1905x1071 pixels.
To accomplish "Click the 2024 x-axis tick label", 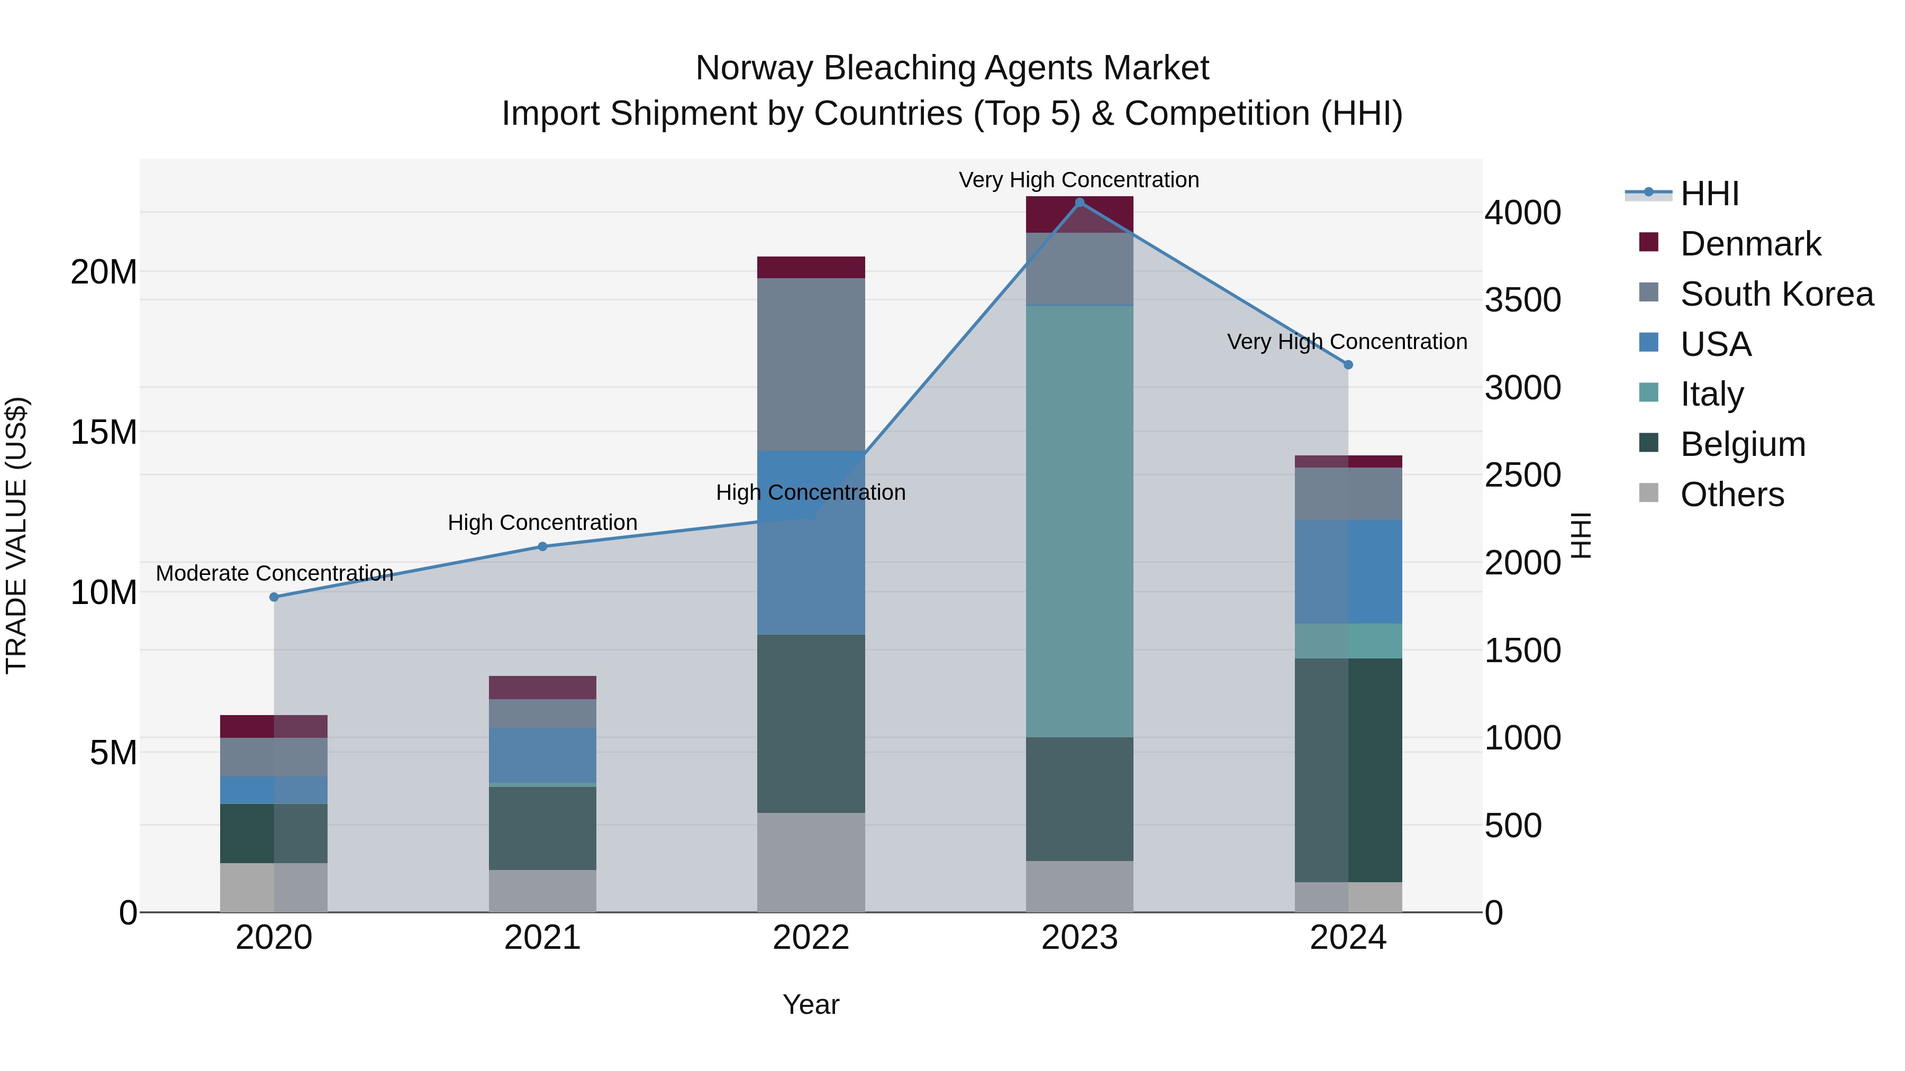I will pyautogui.click(x=1348, y=939).
